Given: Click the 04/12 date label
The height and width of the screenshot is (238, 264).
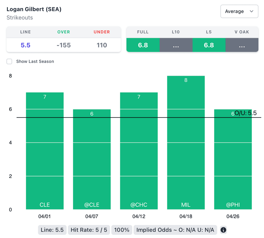Looking at the screenshot, I should coord(139,216).
